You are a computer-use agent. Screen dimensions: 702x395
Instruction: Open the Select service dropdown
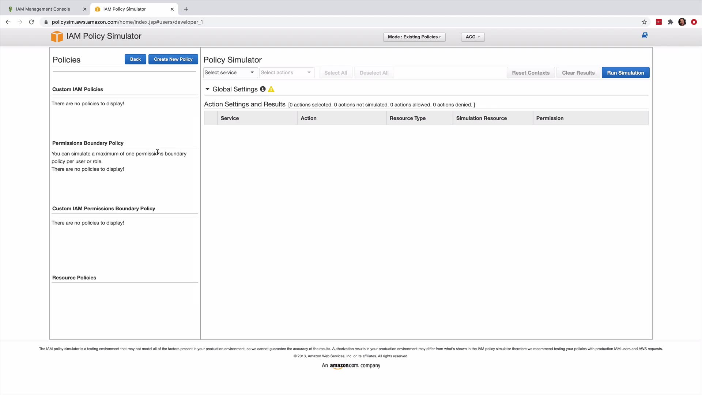(x=230, y=72)
